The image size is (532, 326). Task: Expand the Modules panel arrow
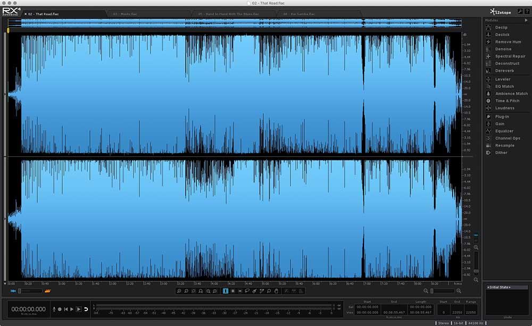point(526,20)
